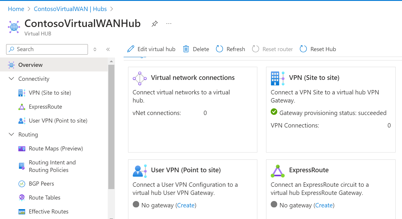Click 'VPN Connections:' label
This screenshot has width=402, height=219.
295,125
